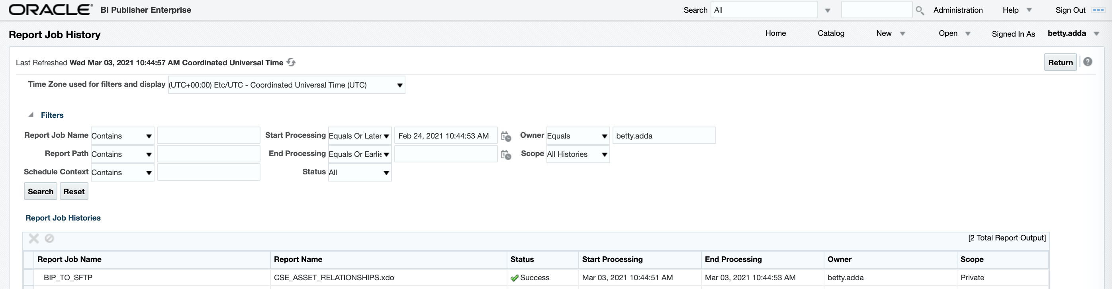Click the Report Job Name text field
Screen dimensions: 1112x289
(209, 136)
